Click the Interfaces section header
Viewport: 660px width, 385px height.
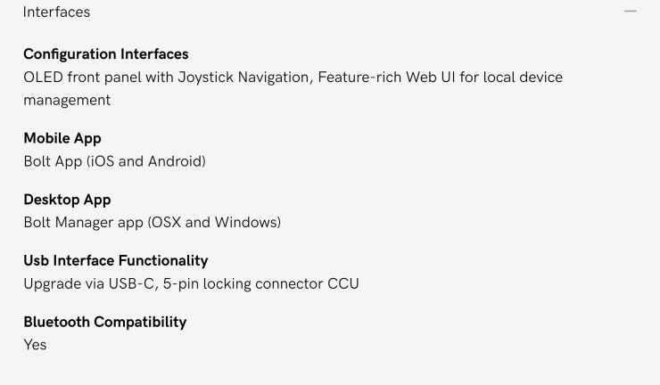56,12
